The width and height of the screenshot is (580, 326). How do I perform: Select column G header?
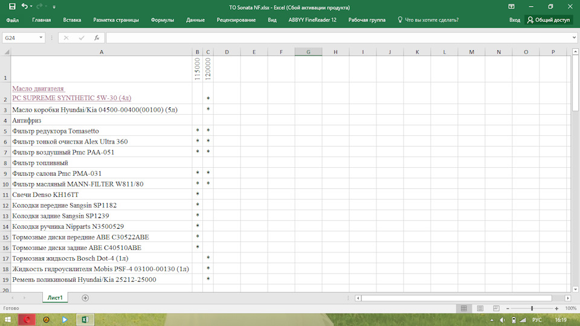pyautogui.click(x=308, y=52)
